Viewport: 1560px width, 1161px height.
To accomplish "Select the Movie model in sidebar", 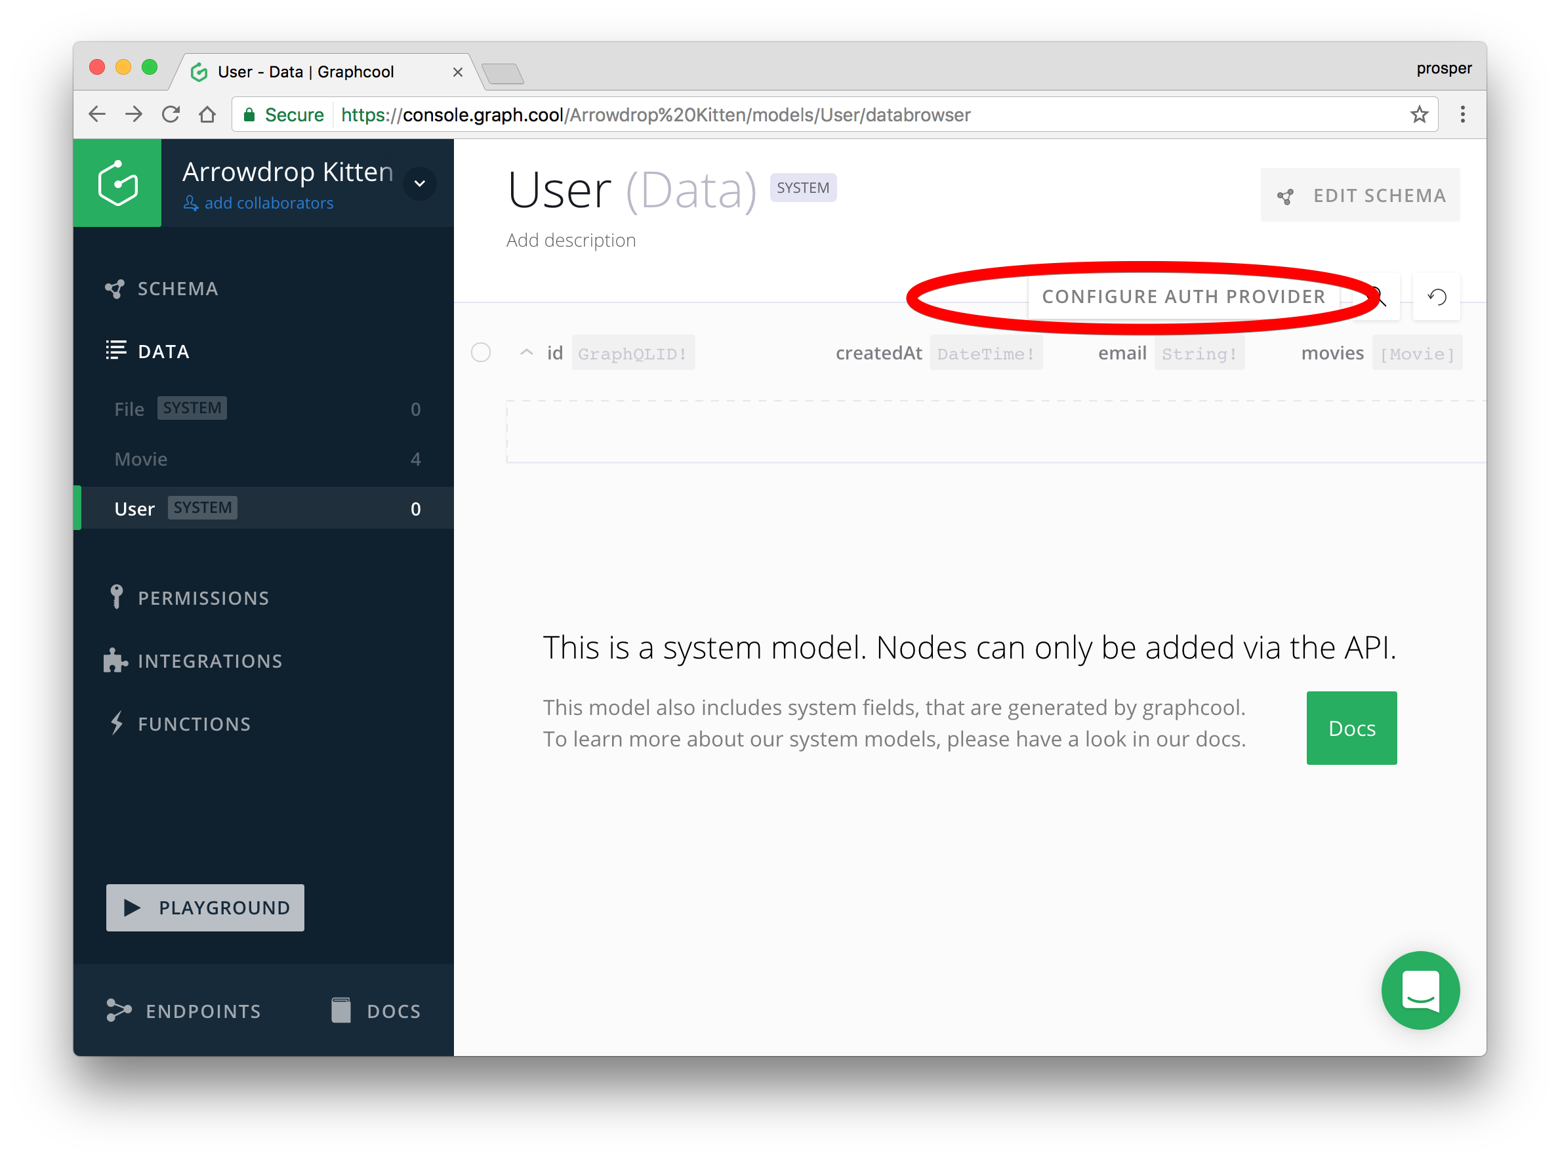I will pyautogui.click(x=264, y=459).
